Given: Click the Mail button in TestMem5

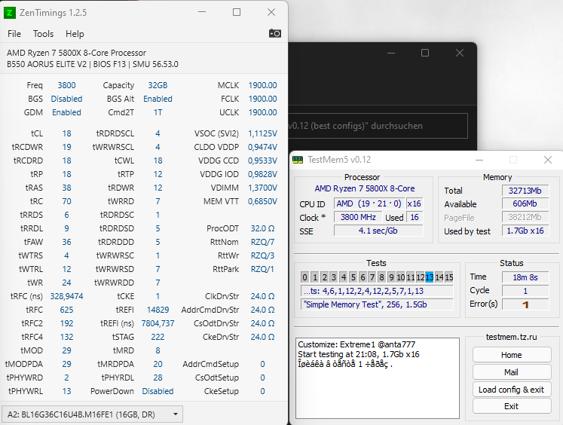Looking at the screenshot, I should pos(512,372).
